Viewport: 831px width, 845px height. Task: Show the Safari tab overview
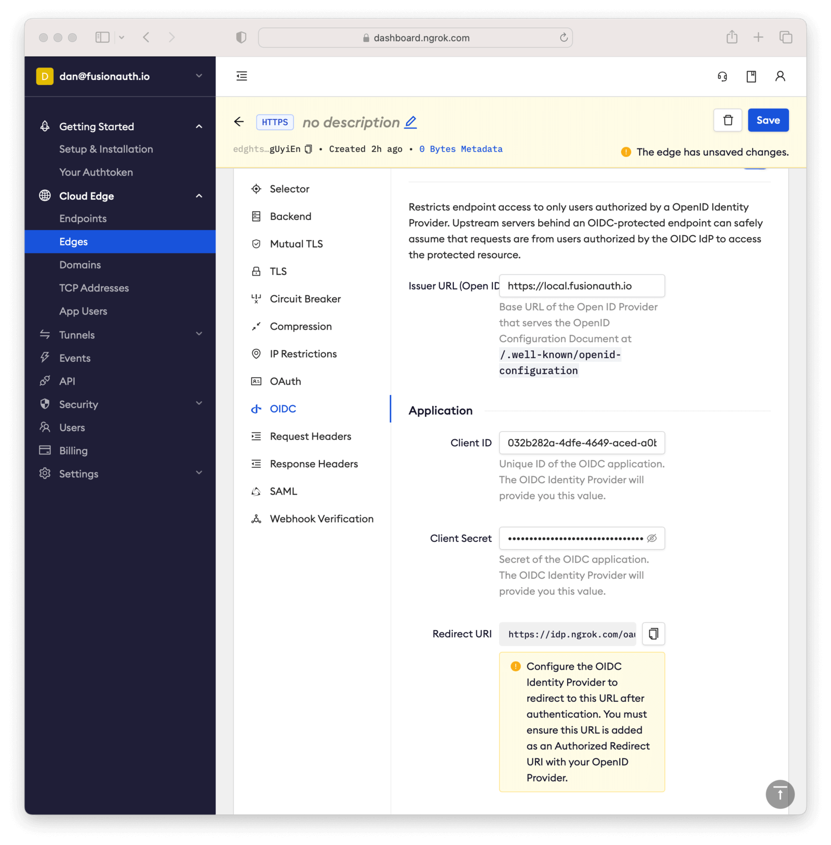point(786,37)
